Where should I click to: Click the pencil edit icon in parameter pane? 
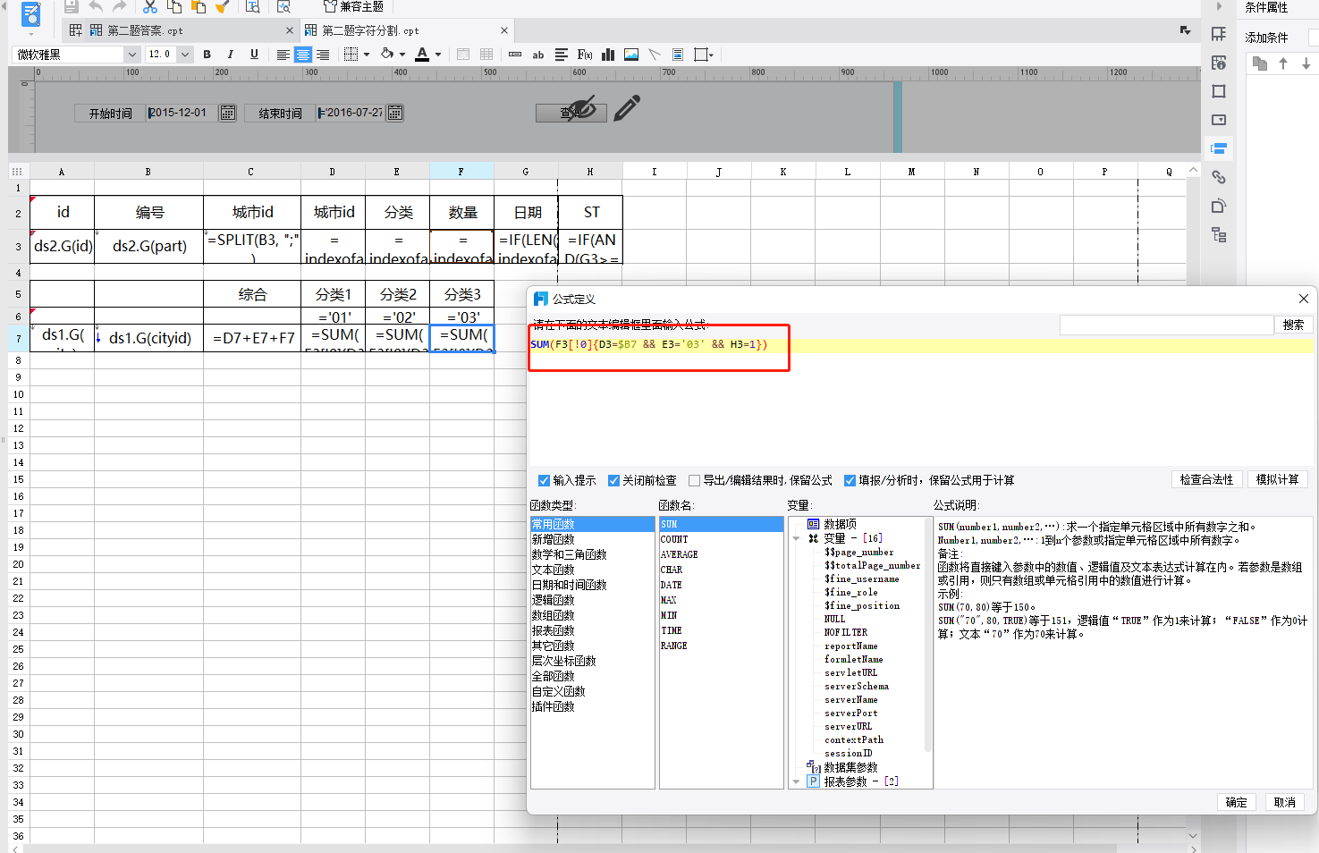tap(627, 108)
